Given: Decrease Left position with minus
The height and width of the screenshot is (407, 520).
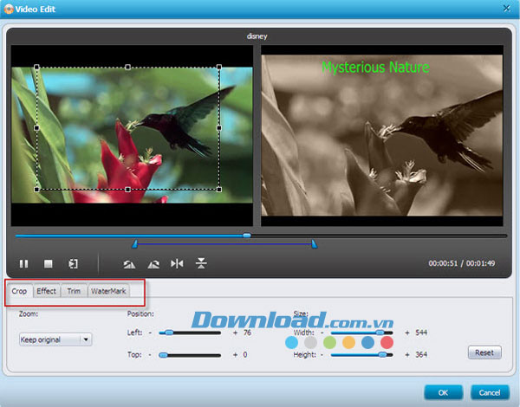Looking at the screenshot, I should pyautogui.click(x=150, y=333).
